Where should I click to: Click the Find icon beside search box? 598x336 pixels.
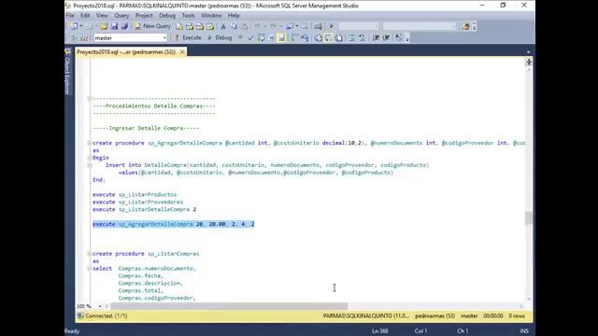(465, 26)
